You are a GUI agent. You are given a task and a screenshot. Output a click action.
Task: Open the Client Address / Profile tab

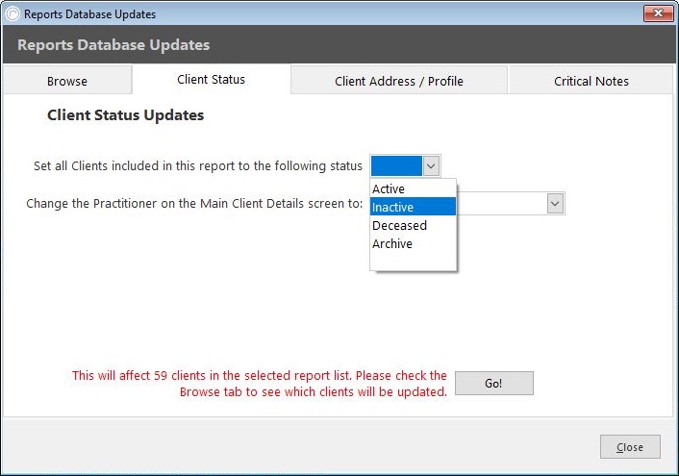point(399,81)
